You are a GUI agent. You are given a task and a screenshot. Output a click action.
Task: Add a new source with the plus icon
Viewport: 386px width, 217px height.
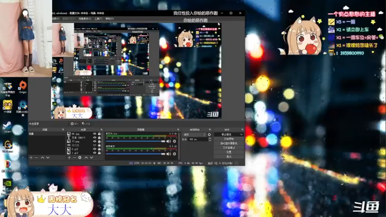coord(69,158)
